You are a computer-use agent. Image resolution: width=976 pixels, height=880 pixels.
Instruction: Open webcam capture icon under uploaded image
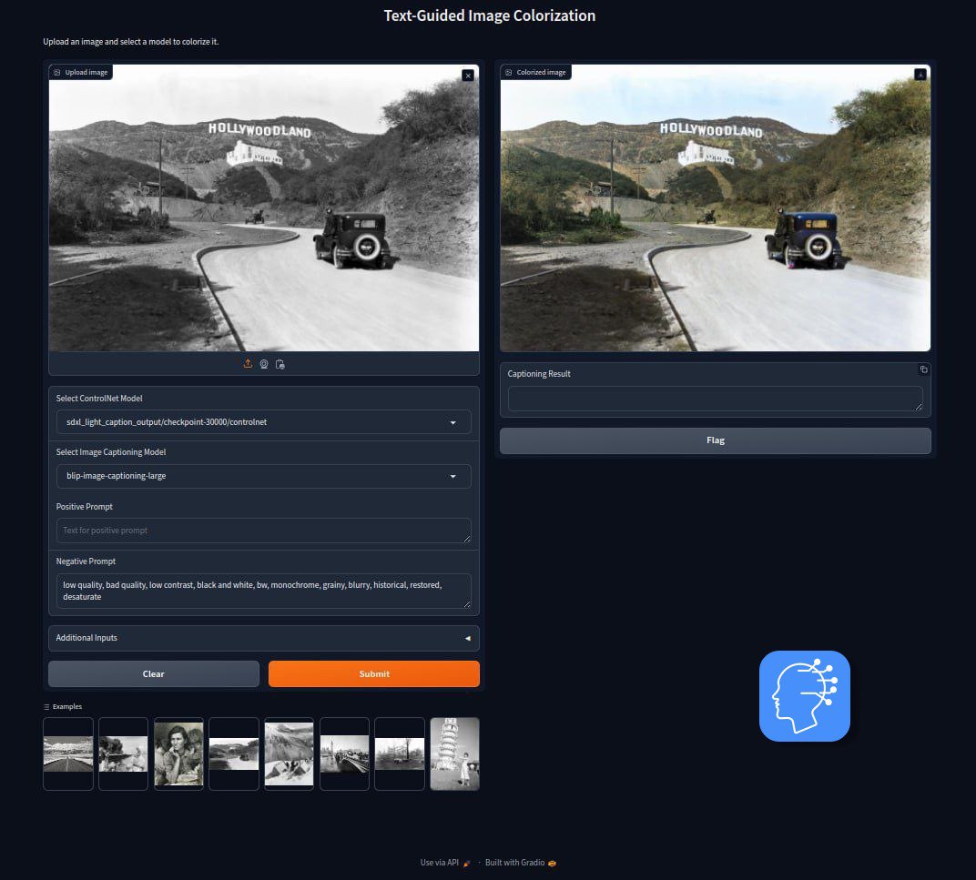pyautogui.click(x=264, y=364)
